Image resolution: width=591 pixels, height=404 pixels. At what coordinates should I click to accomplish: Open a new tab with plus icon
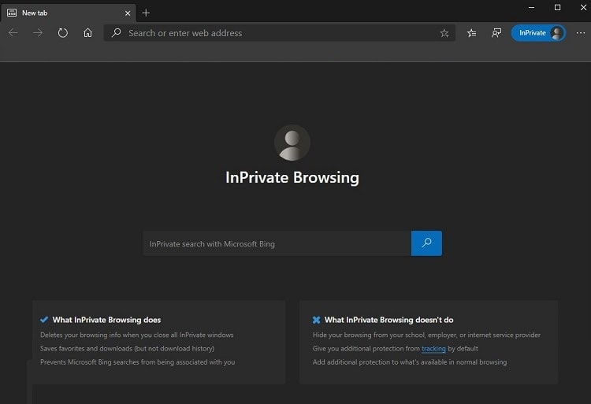coord(146,13)
